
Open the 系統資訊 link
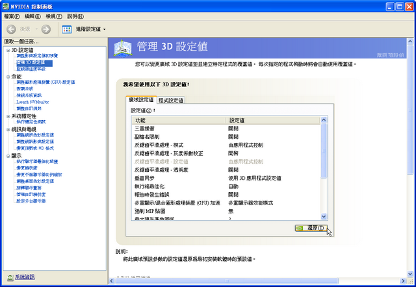click(25, 277)
